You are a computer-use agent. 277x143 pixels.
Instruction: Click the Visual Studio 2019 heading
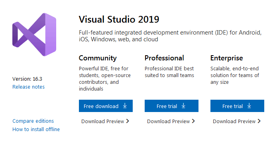[x=119, y=19]
